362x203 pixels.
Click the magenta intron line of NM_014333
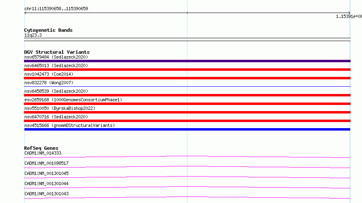tap(187, 157)
